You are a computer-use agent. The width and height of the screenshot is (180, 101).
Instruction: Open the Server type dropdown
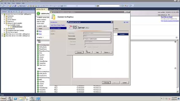coord(111,33)
